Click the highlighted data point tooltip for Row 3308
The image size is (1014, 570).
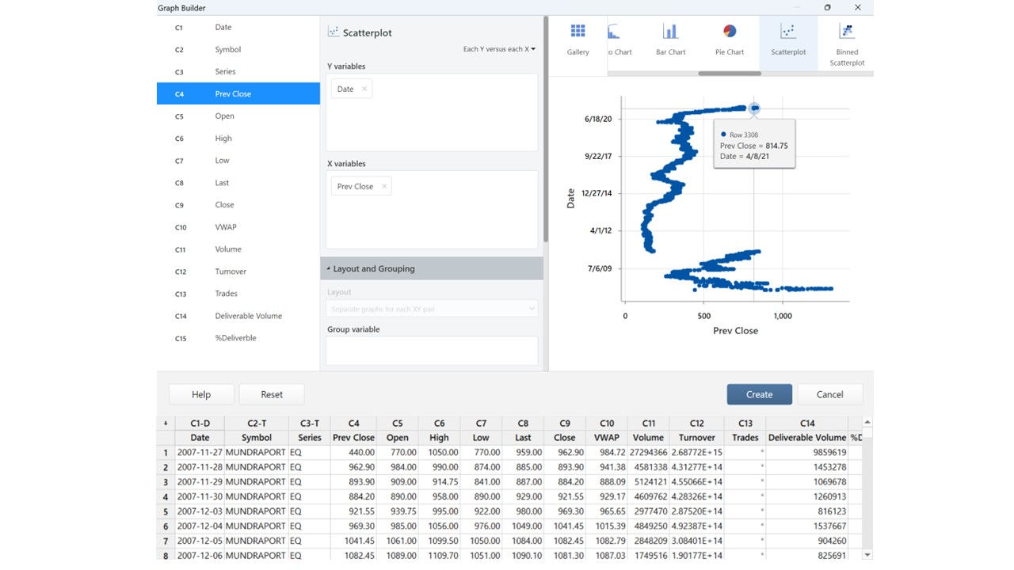pyautogui.click(x=755, y=144)
